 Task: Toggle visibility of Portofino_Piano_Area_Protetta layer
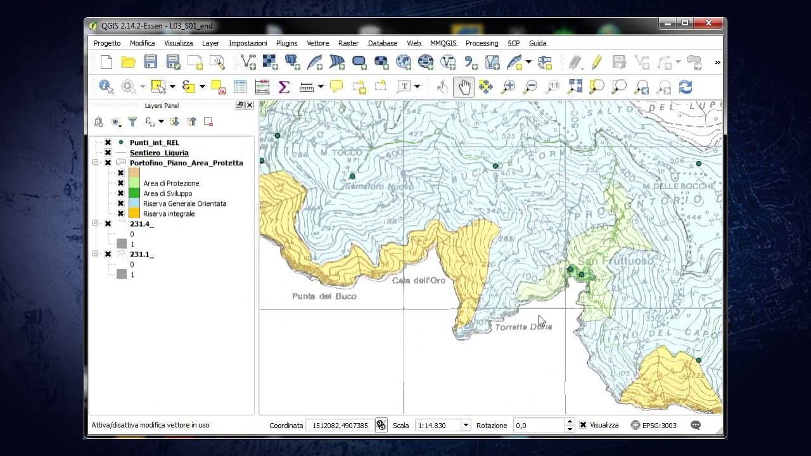[x=108, y=163]
